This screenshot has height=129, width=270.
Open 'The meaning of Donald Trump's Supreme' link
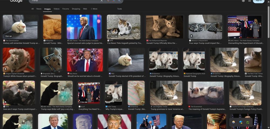[x=207, y=109]
